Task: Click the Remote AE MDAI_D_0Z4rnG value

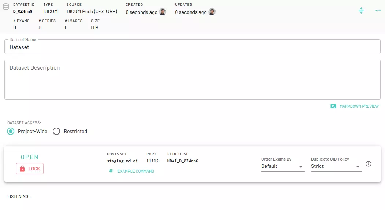Action: pos(183,161)
